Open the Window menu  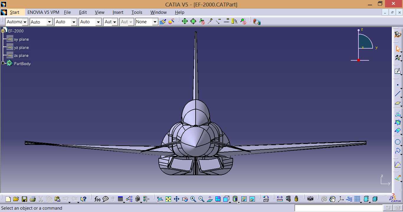[x=158, y=12]
